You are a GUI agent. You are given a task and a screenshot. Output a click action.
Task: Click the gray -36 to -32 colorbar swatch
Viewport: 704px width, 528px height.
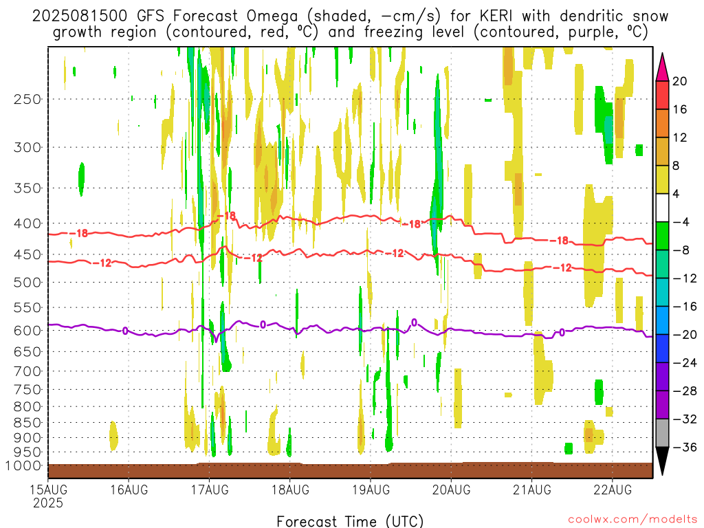[x=662, y=433]
